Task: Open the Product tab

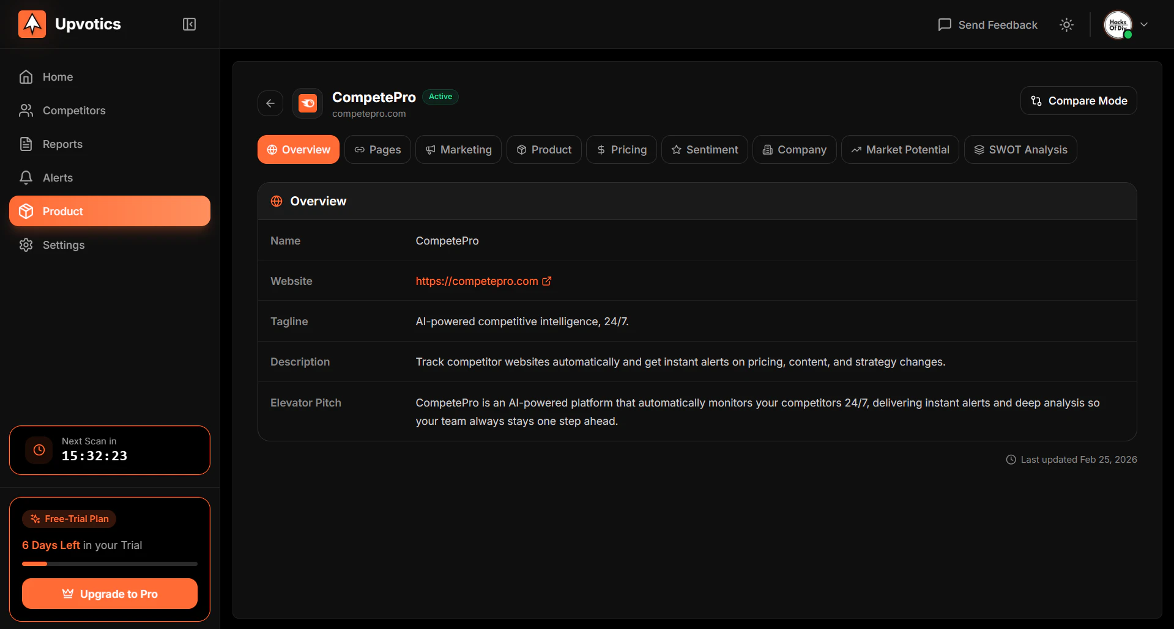Action: tap(544, 150)
